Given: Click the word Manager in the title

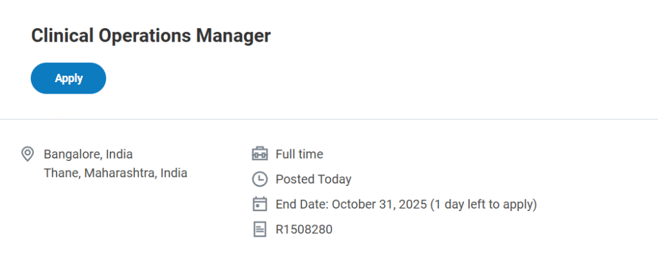Looking at the screenshot, I should pyautogui.click(x=234, y=36).
